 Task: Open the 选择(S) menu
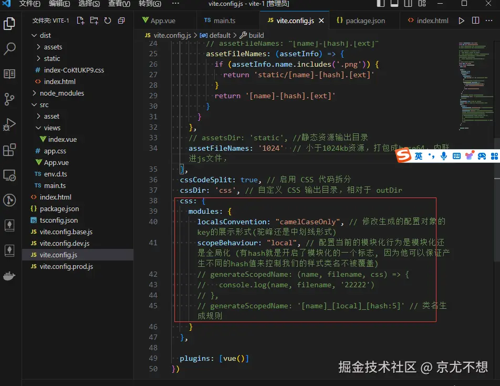pyautogui.click(x=89, y=4)
